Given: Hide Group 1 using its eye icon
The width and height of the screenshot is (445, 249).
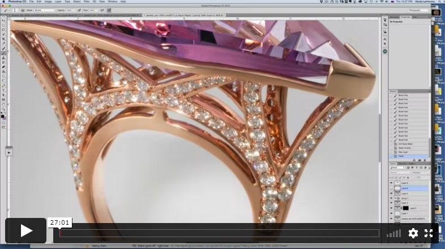Looking at the screenshot, I should point(391,198).
